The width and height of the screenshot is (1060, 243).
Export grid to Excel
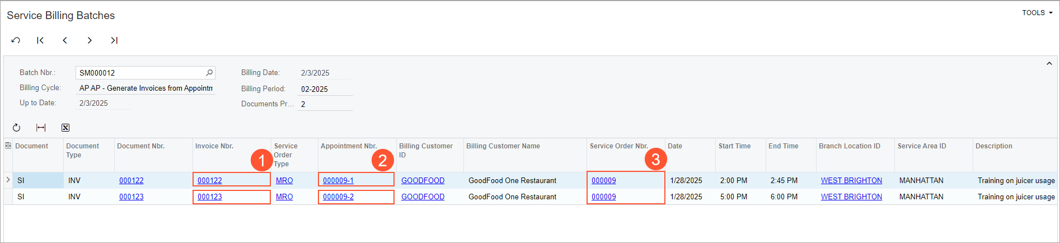coord(65,128)
